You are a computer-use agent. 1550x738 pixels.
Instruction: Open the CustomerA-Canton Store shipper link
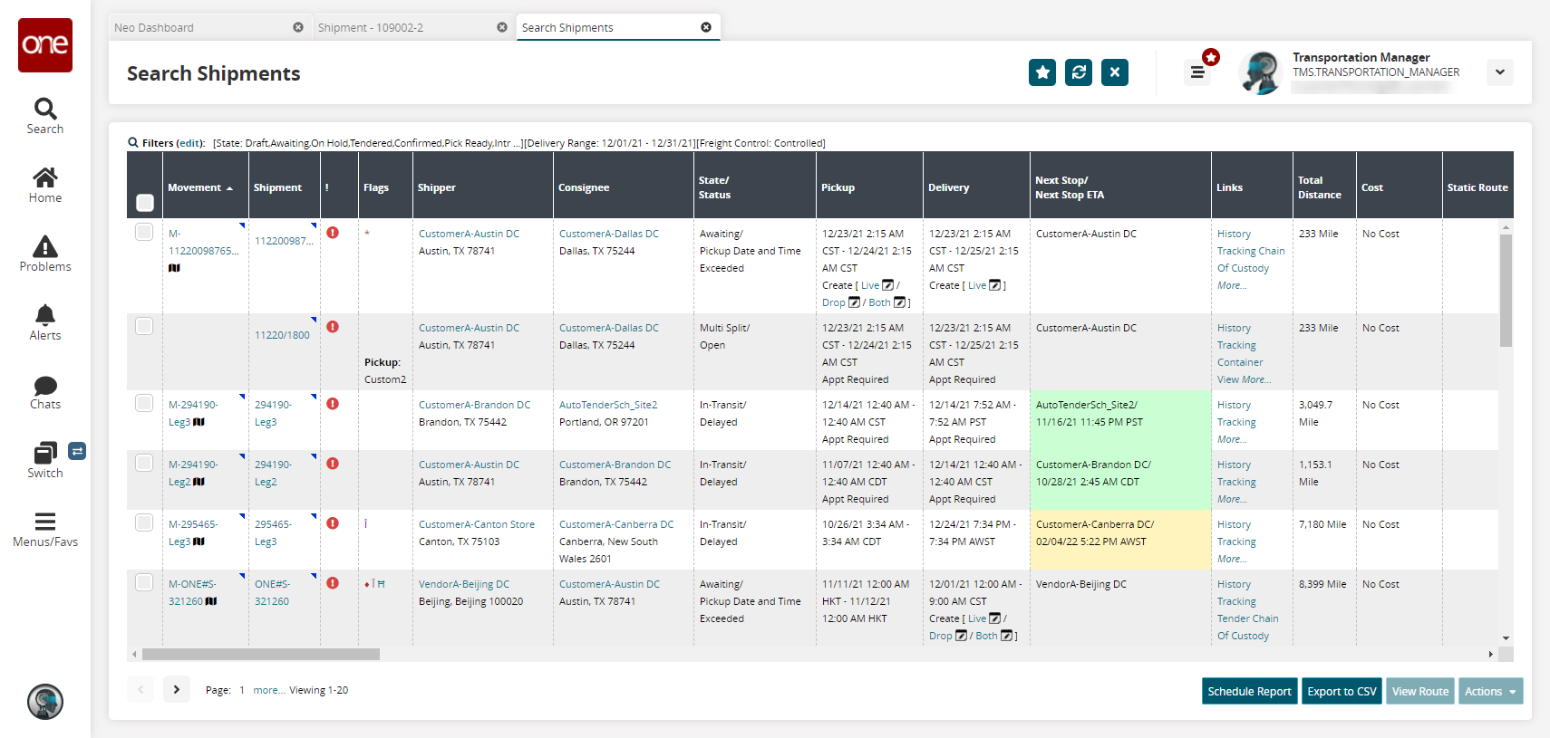[x=476, y=524]
